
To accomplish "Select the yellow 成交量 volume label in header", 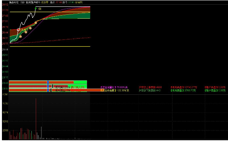I will pos(45,2).
